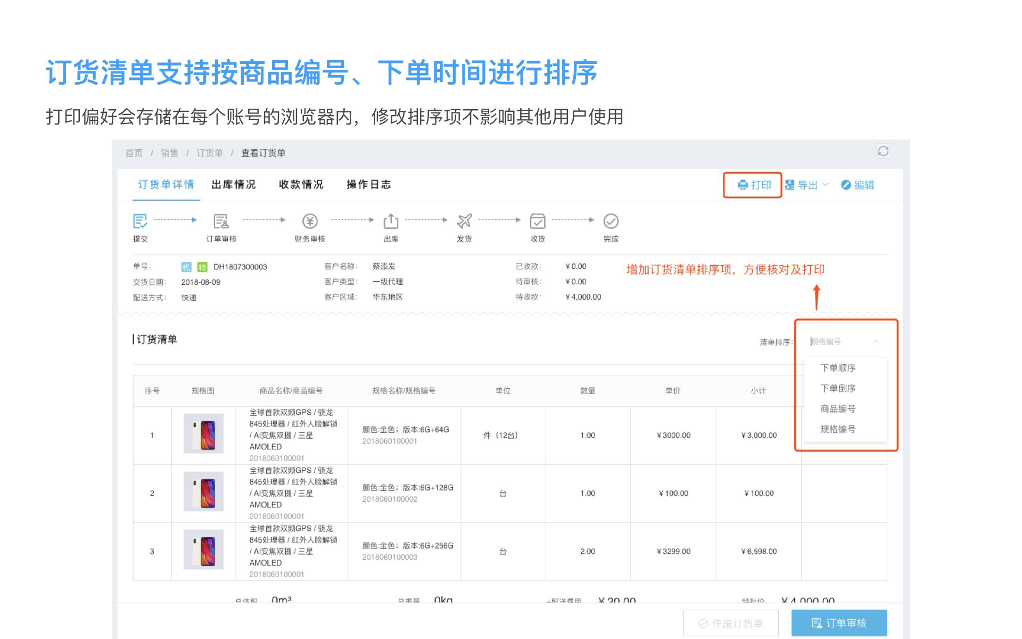
Task: Switch to the 出库情况 tab
Action: click(x=234, y=185)
